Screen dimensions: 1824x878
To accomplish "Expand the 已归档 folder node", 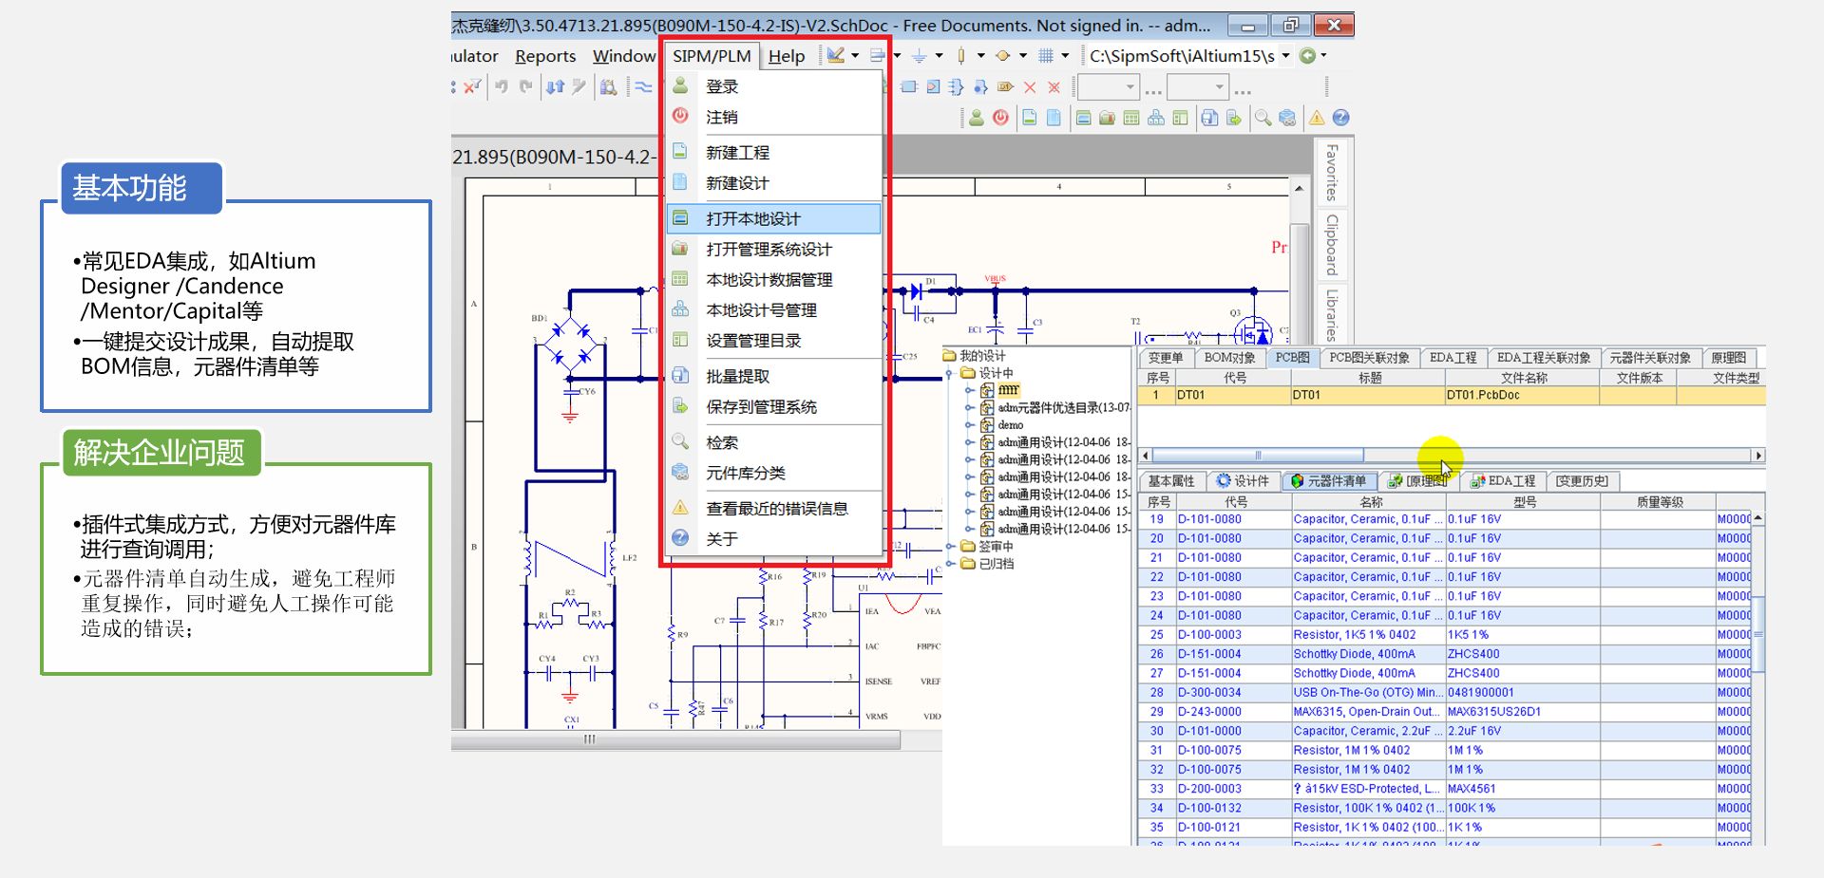I will 949,564.
